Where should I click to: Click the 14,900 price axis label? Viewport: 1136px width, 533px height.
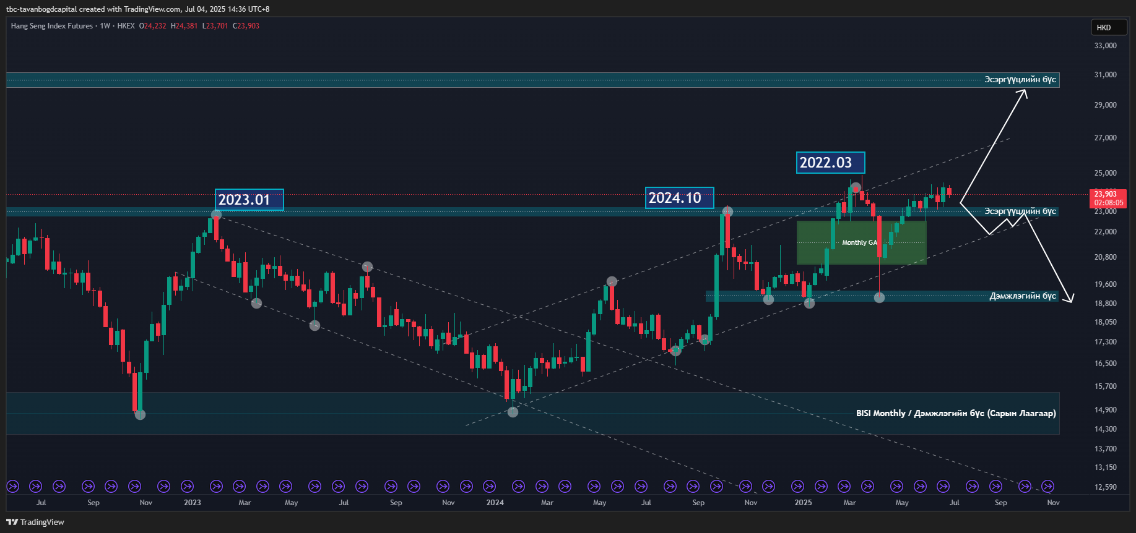click(1106, 410)
